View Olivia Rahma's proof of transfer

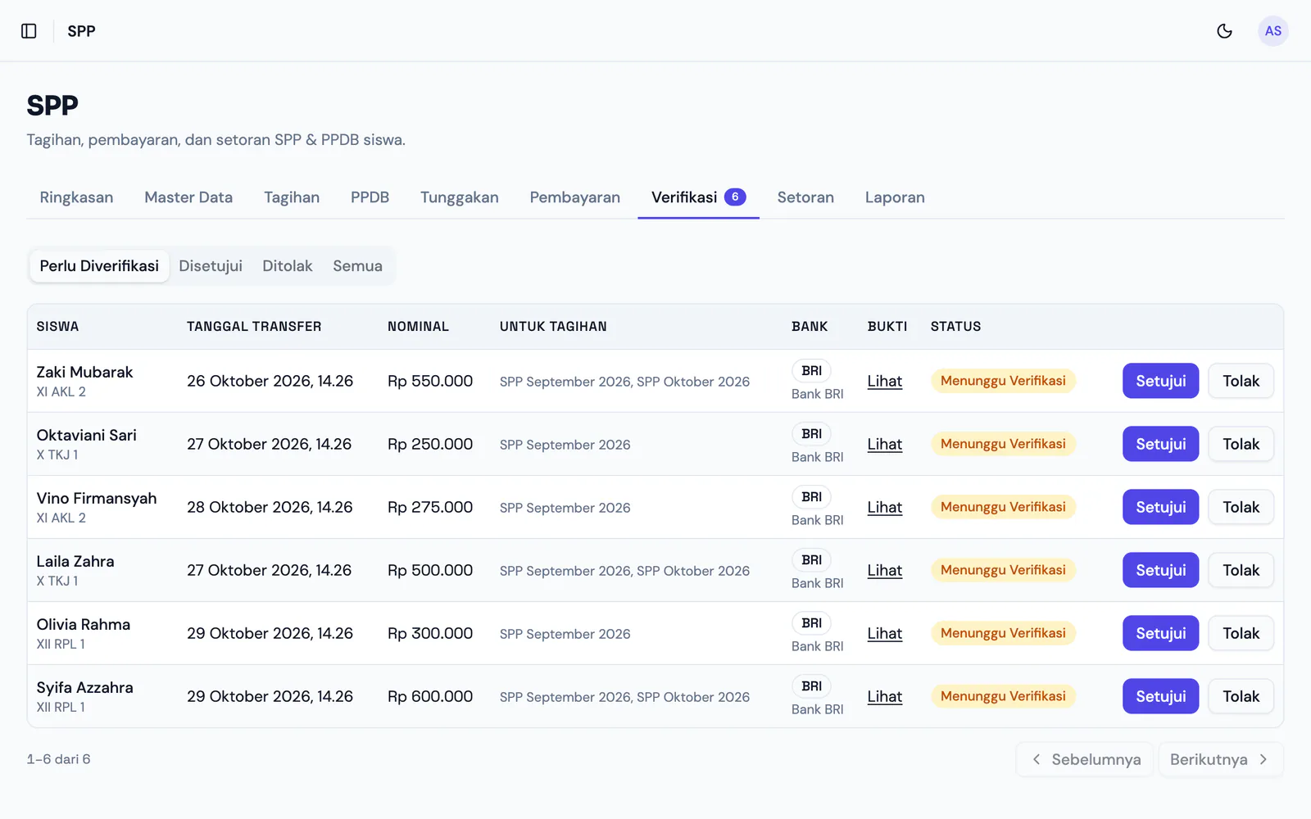(885, 633)
